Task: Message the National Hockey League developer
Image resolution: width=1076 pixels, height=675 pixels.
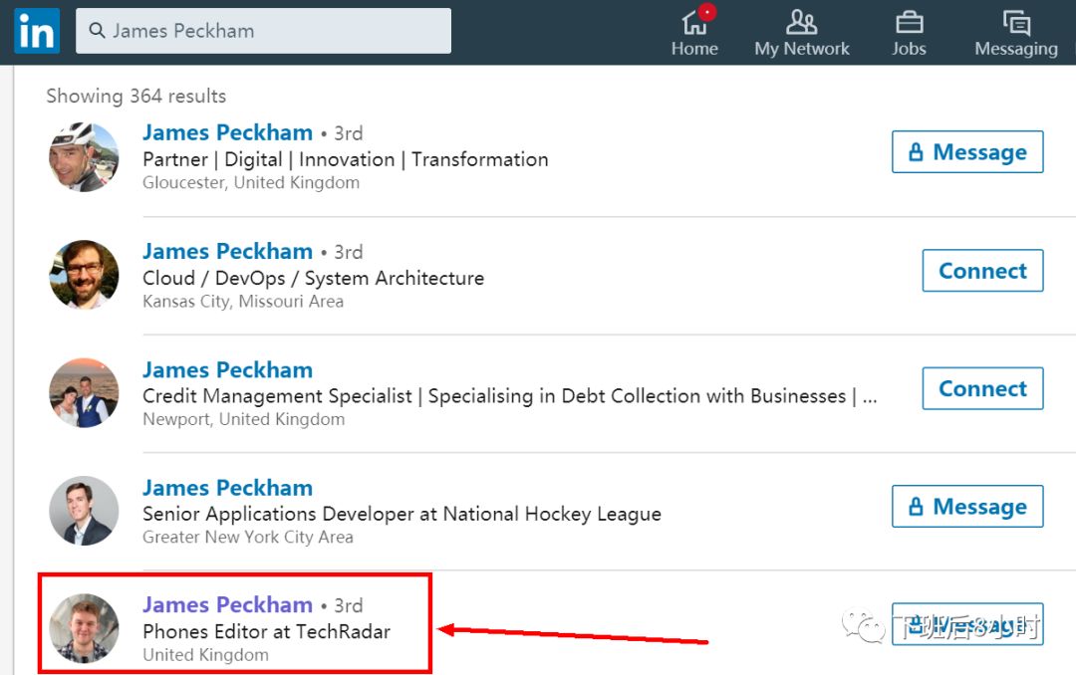Action: point(967,507)
